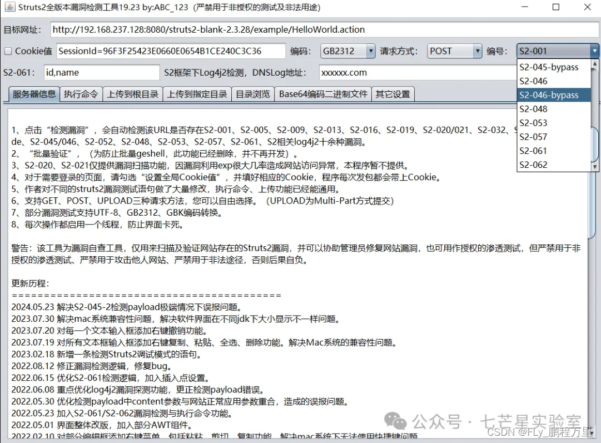Screen dimensions: 601x443
Task: Maximize the Struts2 tool window
Action: 556,7
